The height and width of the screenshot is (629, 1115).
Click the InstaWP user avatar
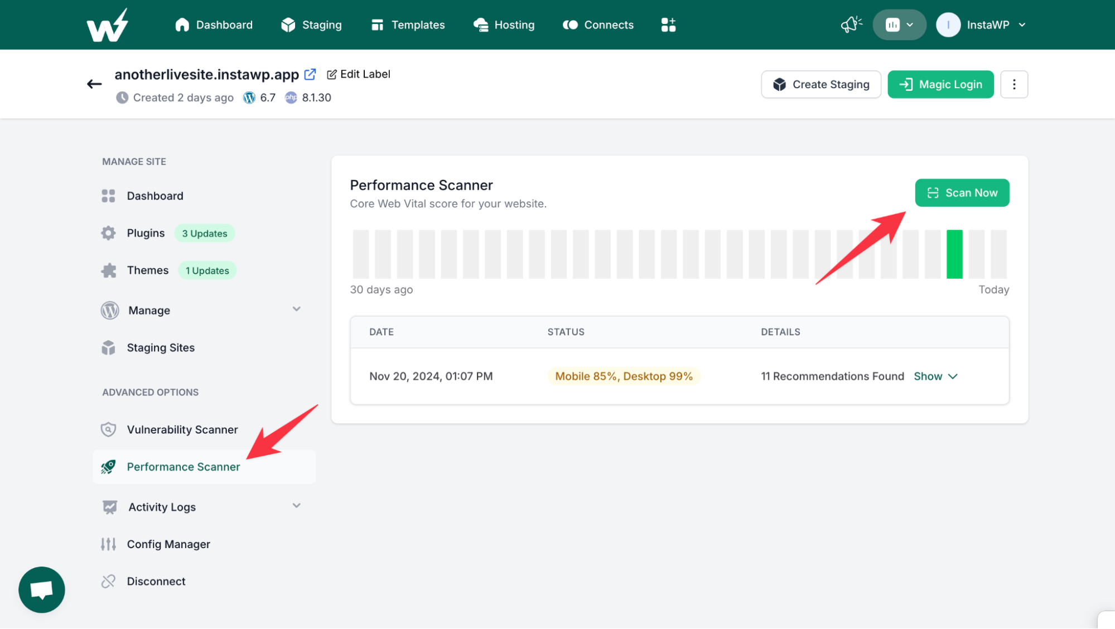[x=948, y=25]
